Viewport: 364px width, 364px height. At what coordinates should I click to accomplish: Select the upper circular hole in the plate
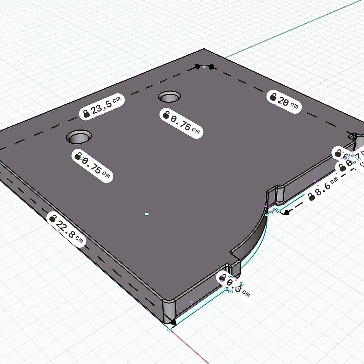coord(170,96)
